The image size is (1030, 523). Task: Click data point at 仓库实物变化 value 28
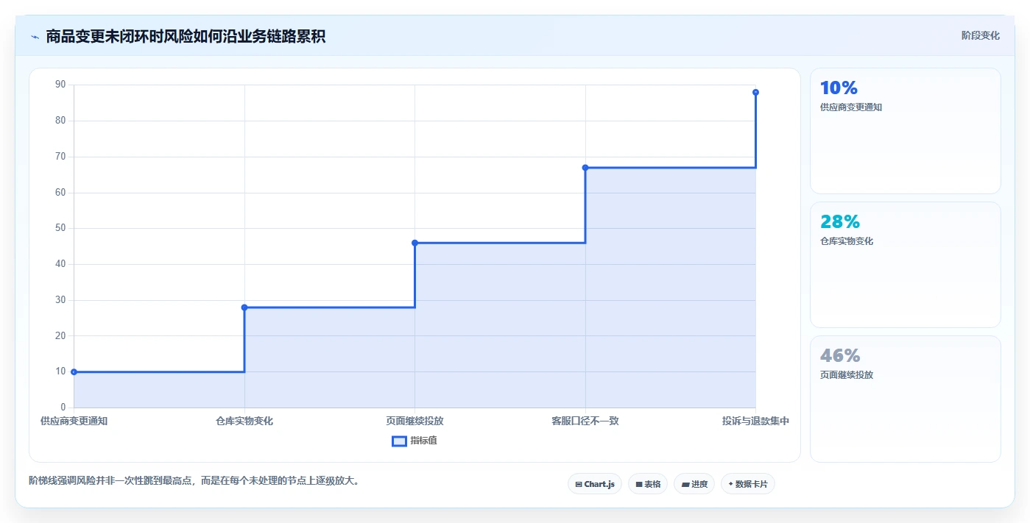pos(244,307)
